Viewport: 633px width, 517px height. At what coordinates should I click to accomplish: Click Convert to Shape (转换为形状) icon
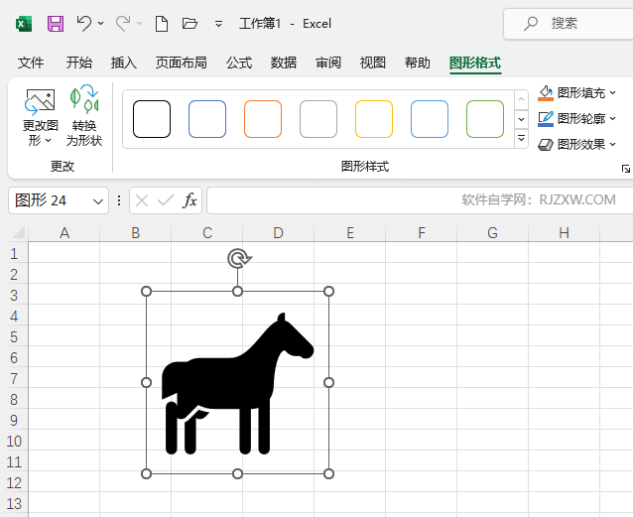(84, 117)
